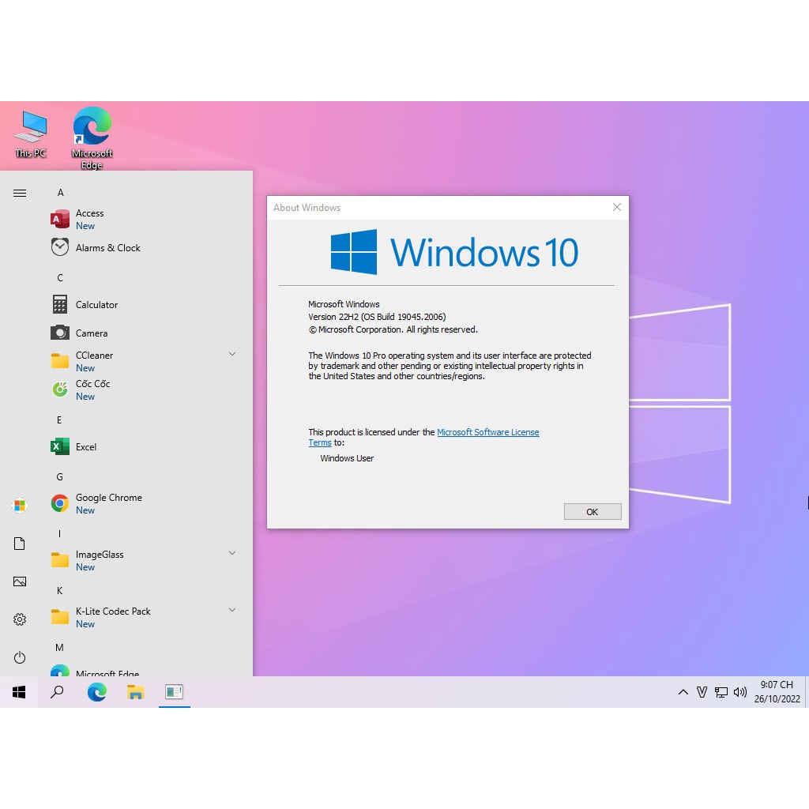Launch the Camera app
Viewport: 809px width, 809px height.
point(91,333)
